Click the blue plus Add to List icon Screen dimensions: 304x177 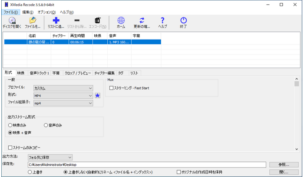point(56,20)
